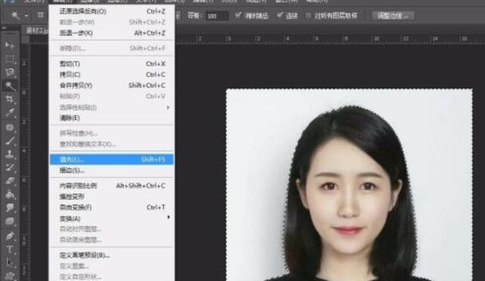485x281 pixels.
Task: Choose 内容识别比例 content-aware scale
Action: pos(112,186)
